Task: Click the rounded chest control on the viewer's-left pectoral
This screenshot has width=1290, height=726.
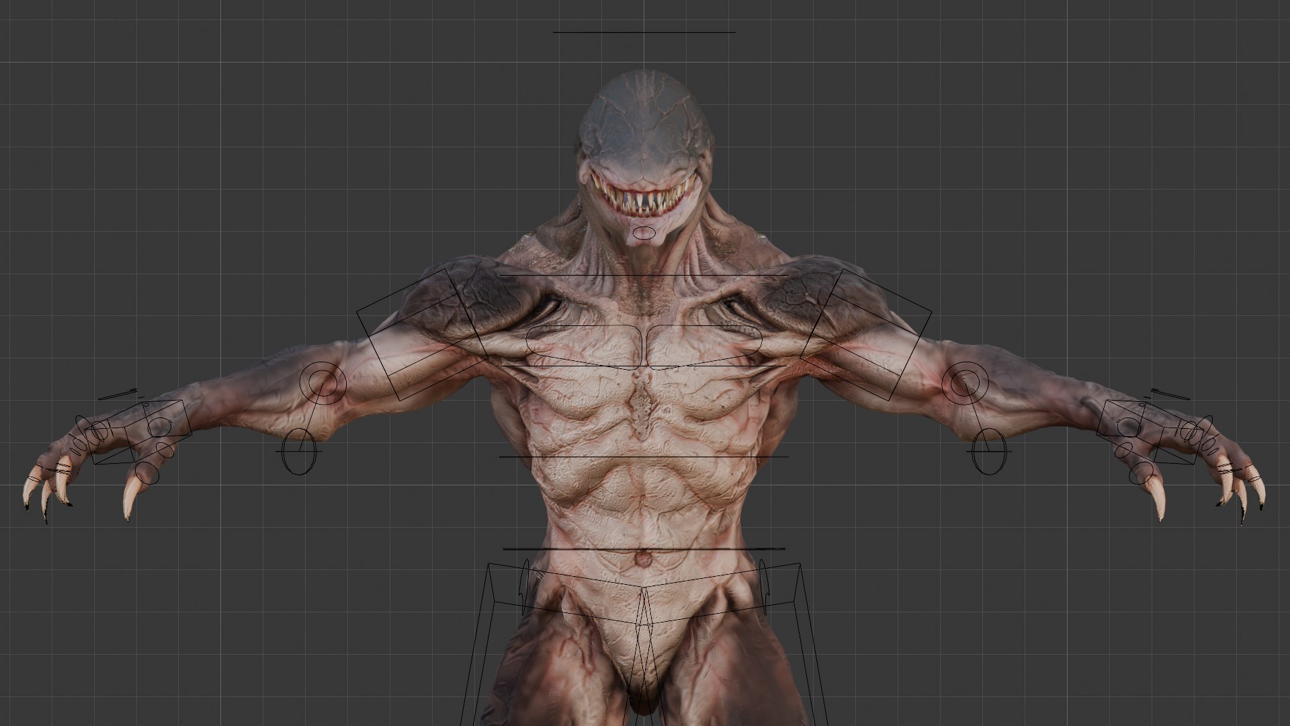Action: 584,346
